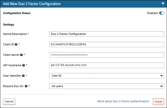Image resolution: width=167 pixels, height=108 pixels.
Task: Click the dialog title text
Action: pyautogui.click(x=32, y=4)
